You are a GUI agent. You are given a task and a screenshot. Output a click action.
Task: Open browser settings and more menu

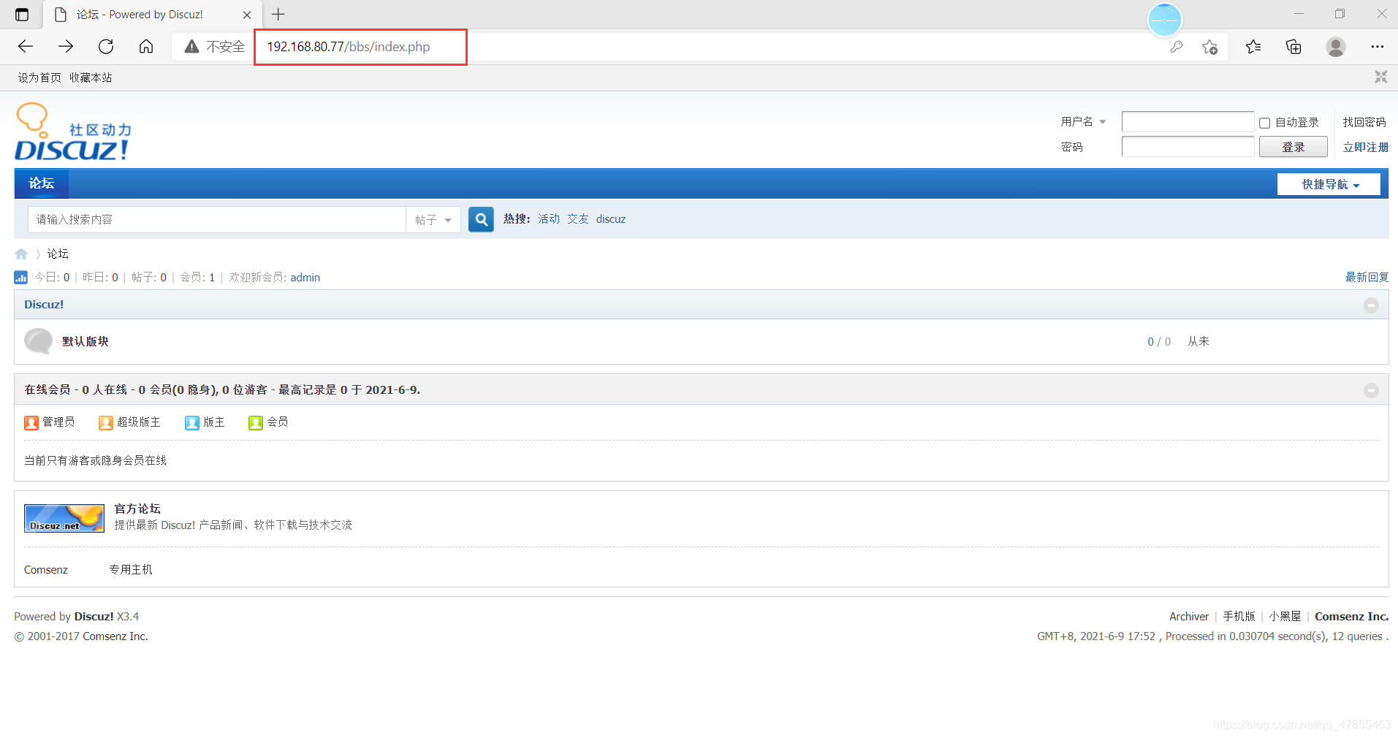(1378, 47)
